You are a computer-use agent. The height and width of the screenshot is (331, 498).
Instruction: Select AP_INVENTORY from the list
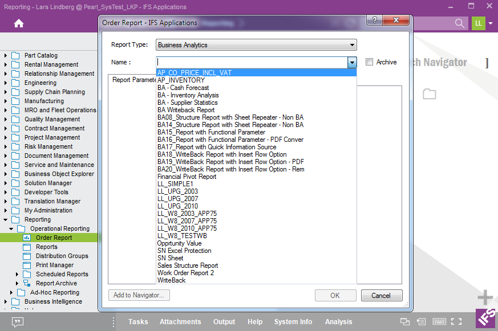[256, 80]
